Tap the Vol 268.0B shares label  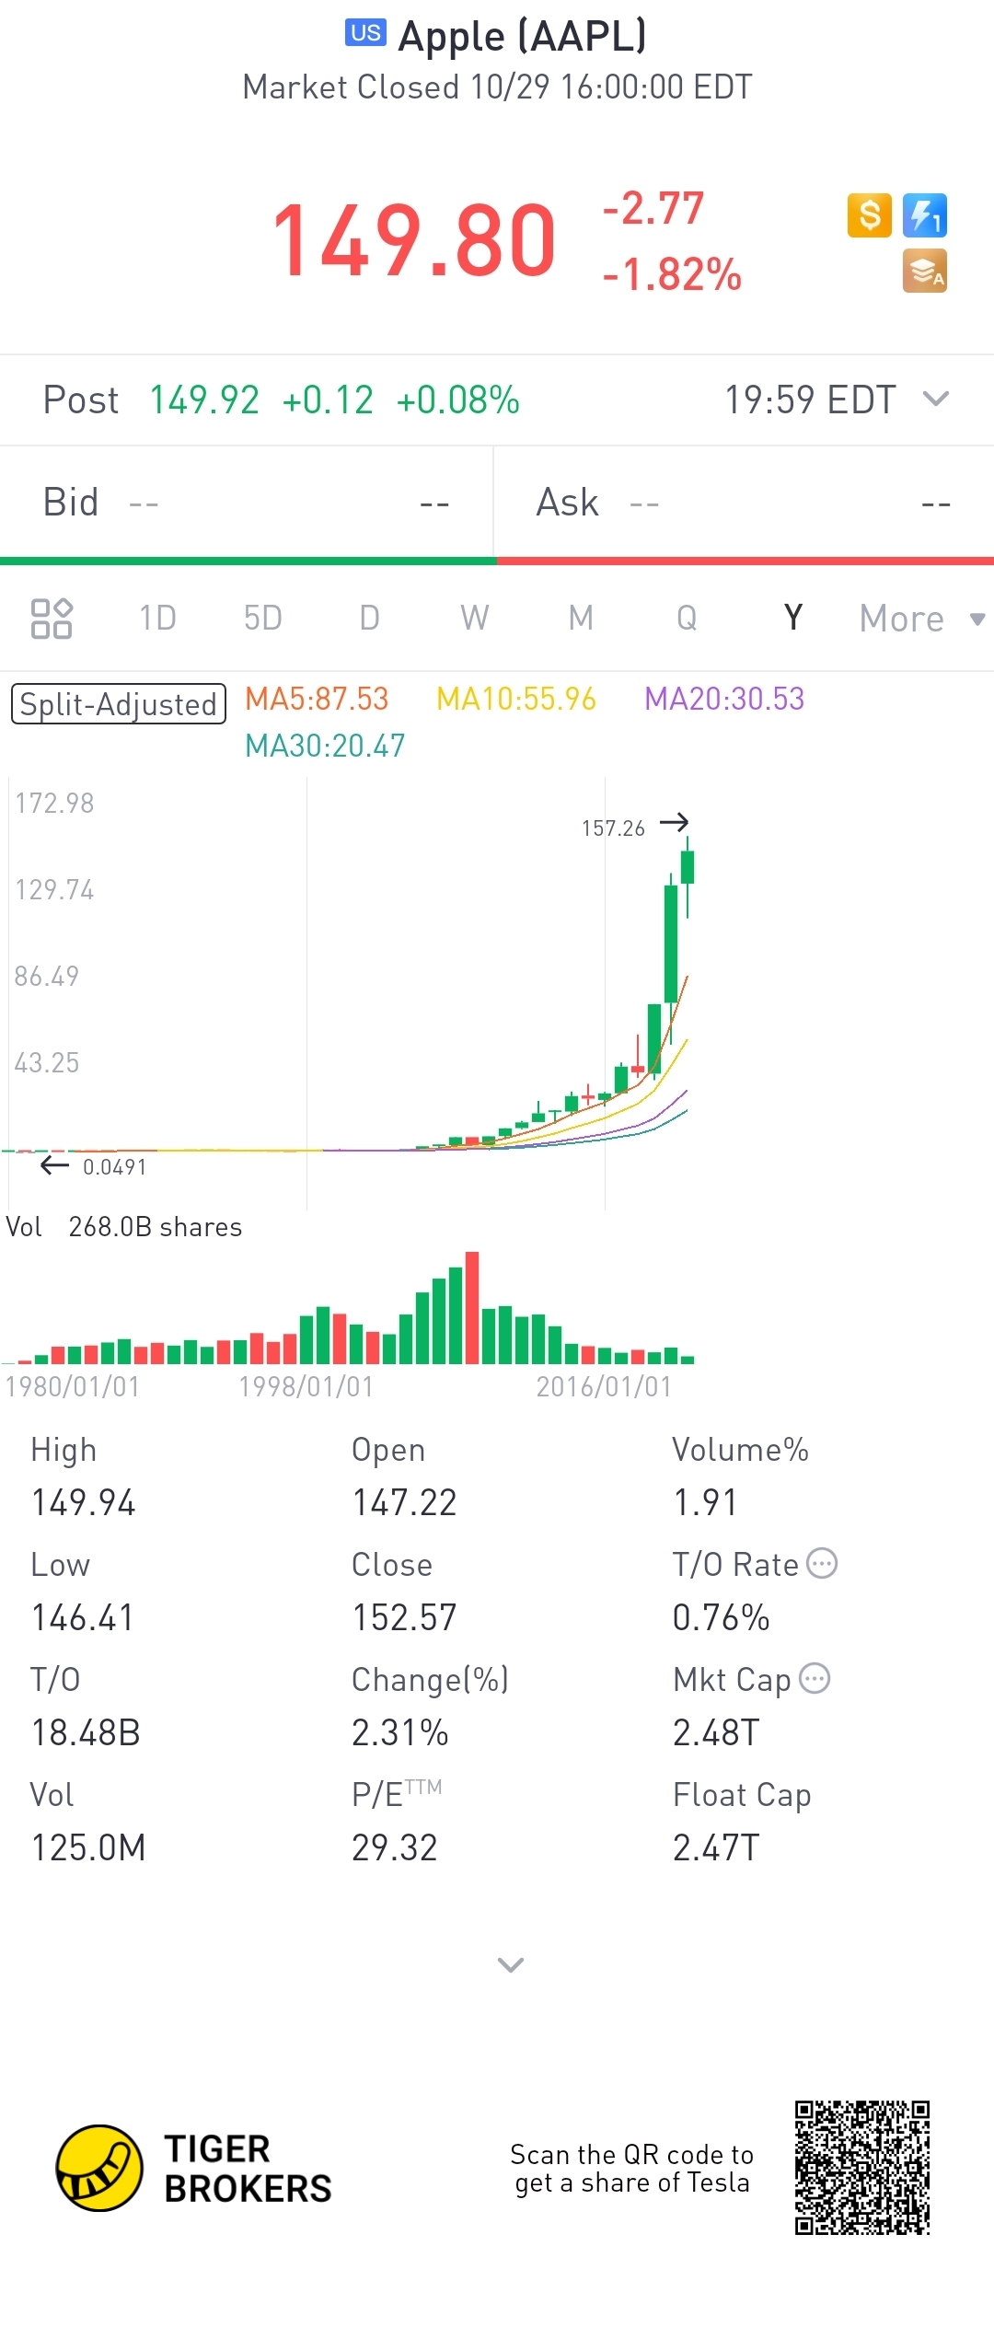point(124,1227)
